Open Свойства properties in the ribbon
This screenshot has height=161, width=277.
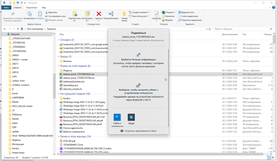156,15
